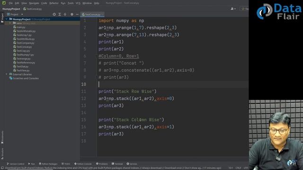The width and height of the screenshot is (303, 170).
Task: Open the File menu
Action: (10, 3)
